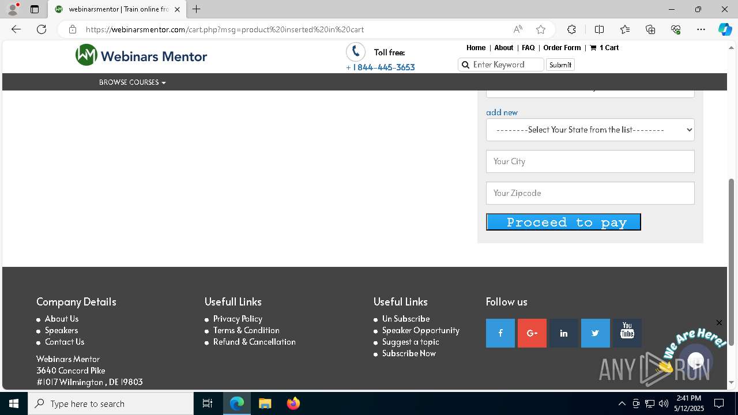Open Collections panel

coord(650,29)
